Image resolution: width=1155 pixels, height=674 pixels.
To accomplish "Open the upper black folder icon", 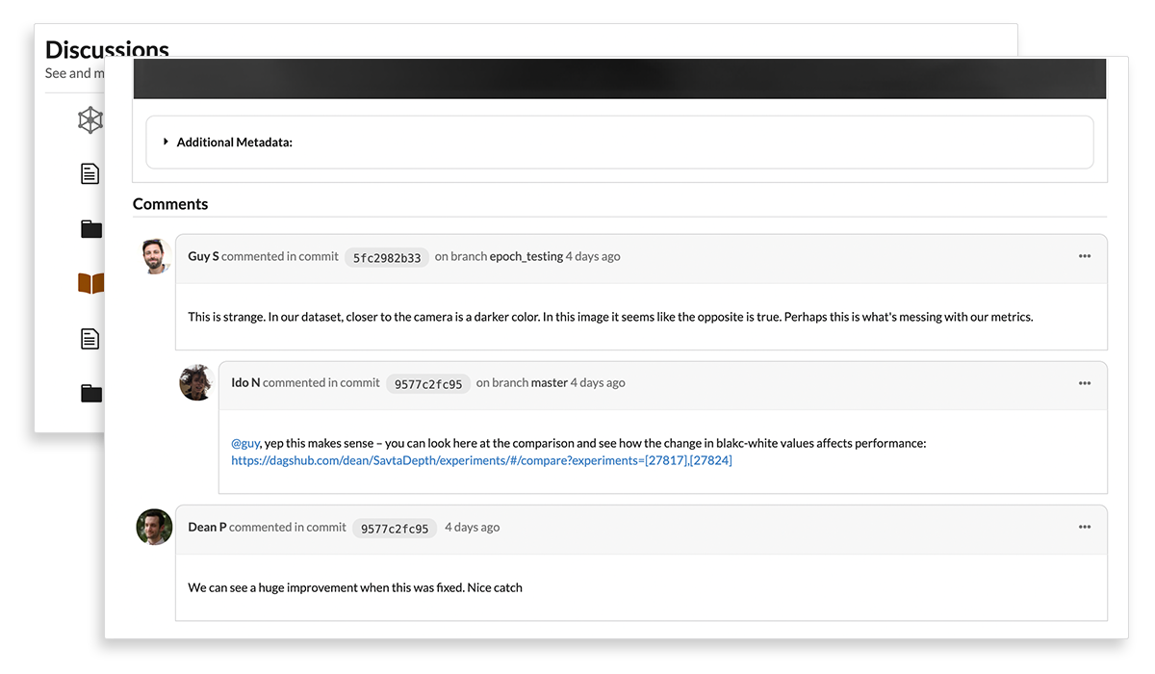I will [x=90, y=229].
